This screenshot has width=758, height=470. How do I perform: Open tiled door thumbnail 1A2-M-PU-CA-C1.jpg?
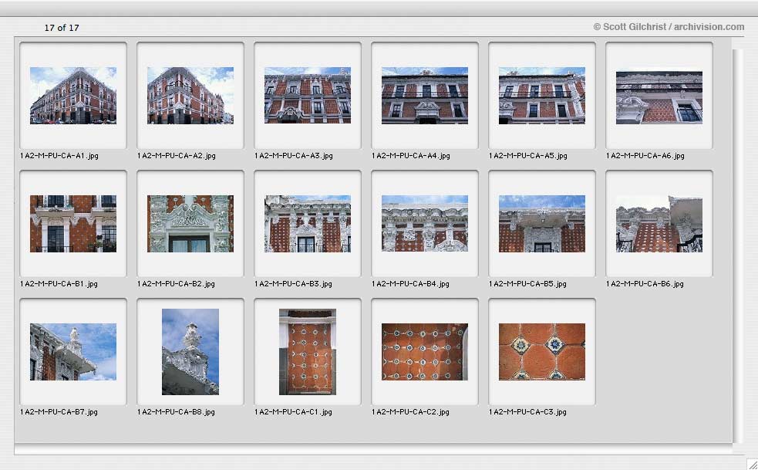[308, 352]
